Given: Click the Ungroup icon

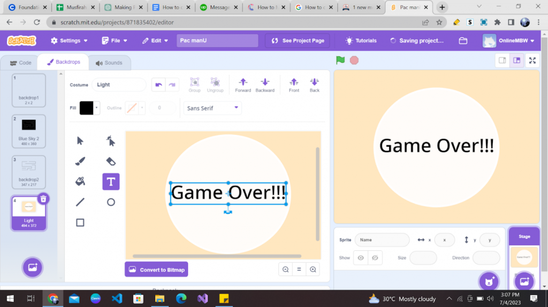Looking at the screenshot, I should click(215, 85).
